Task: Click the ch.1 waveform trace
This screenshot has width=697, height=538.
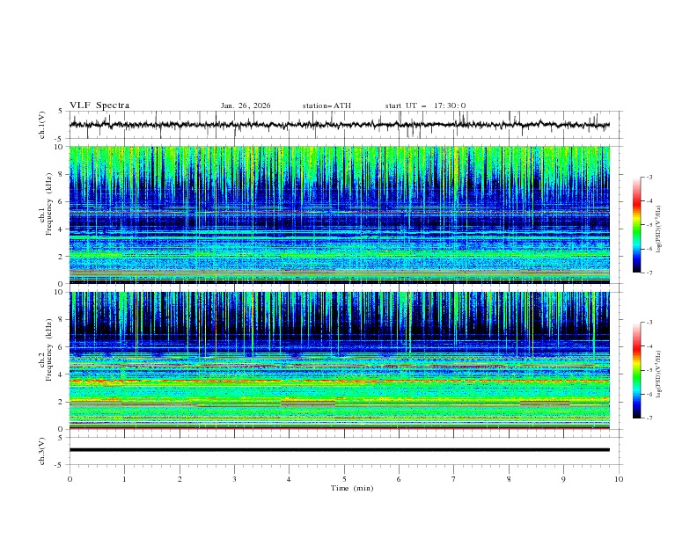Action: [340, 125]
